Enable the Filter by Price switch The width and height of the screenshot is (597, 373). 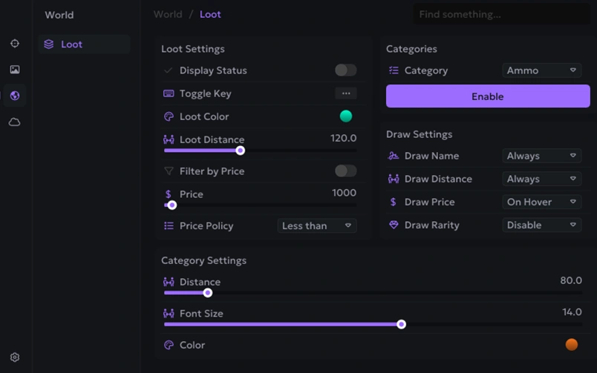pos(345,171)
